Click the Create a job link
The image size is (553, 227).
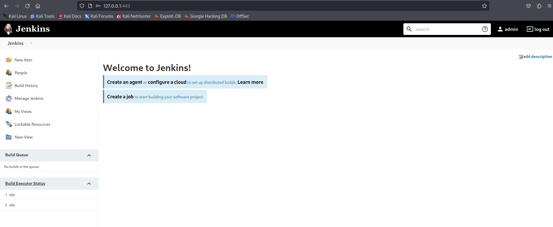click(x=120, y=97)
